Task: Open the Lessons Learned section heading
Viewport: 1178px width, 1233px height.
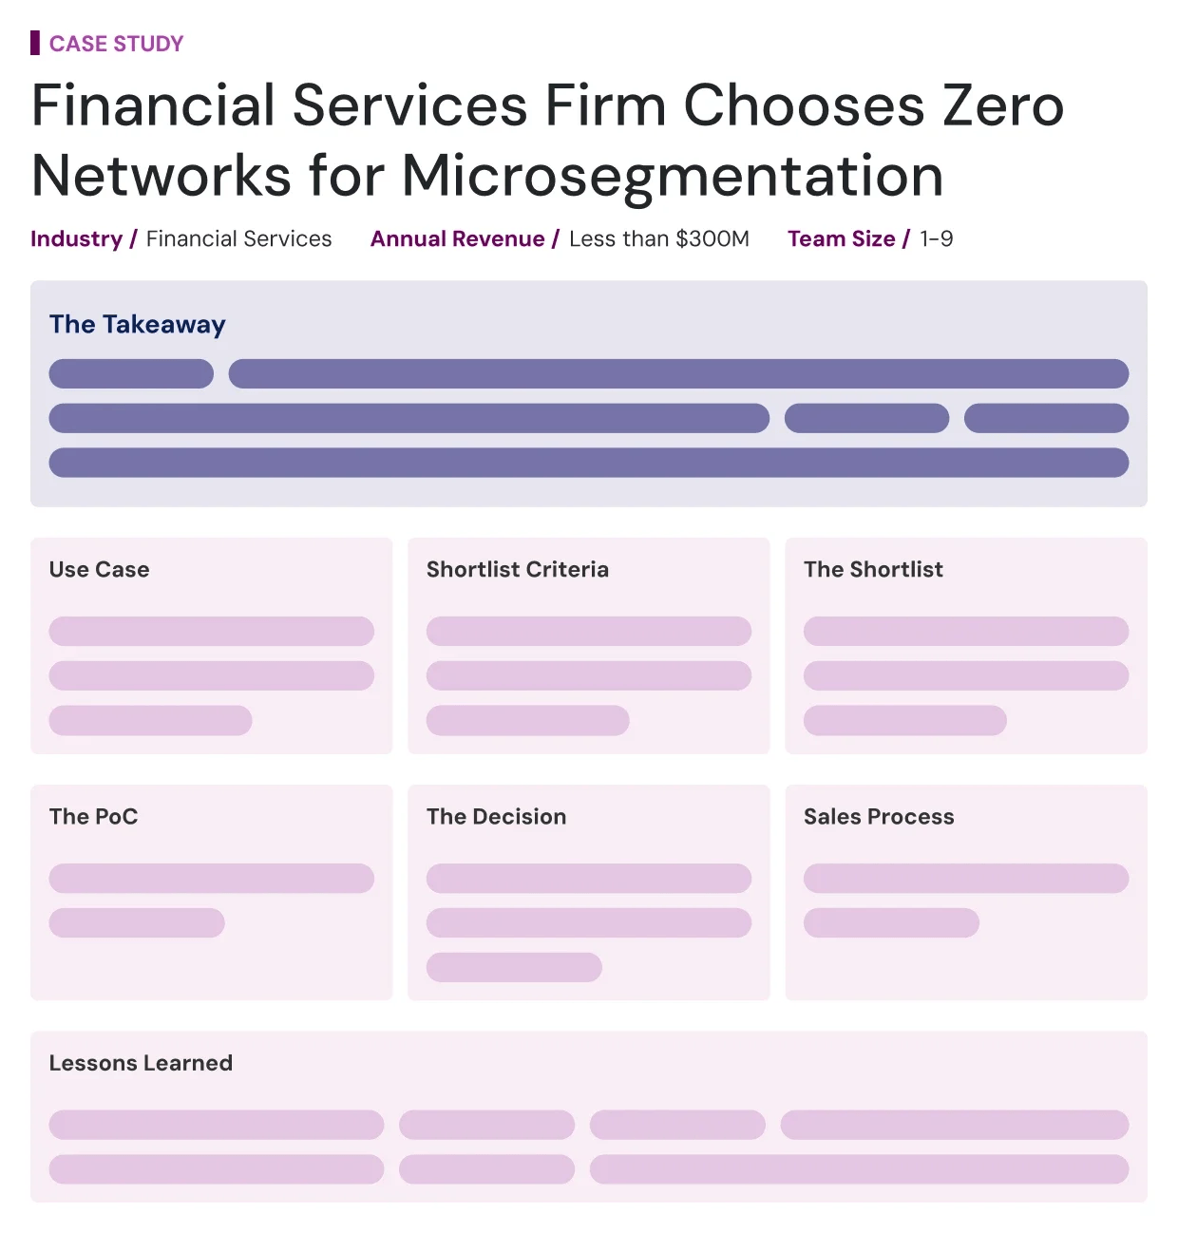Action: point(141,1063)
